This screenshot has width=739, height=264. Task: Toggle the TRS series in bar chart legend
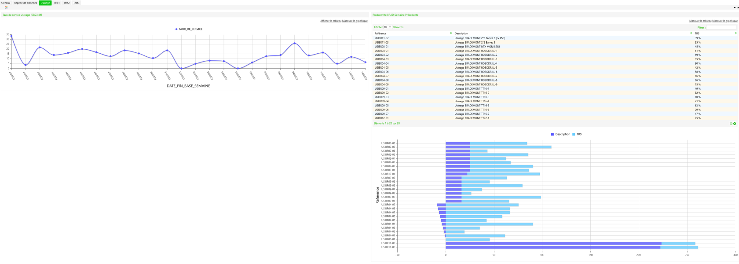tap(577, 134)
